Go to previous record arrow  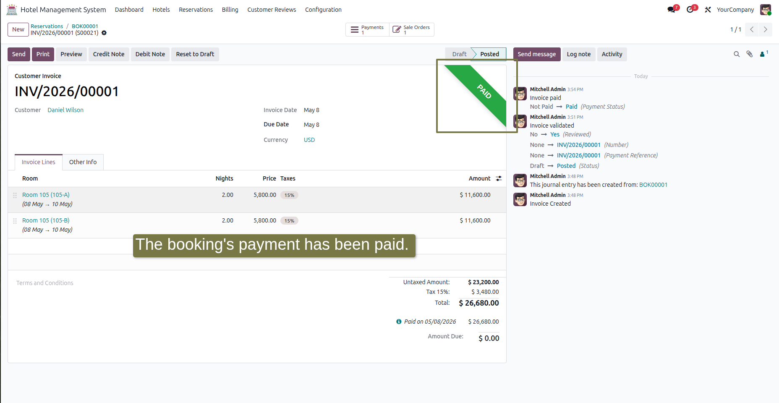(752, 29)
